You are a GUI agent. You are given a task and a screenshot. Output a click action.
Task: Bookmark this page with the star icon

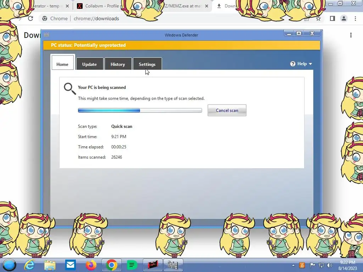click(319, 18)
